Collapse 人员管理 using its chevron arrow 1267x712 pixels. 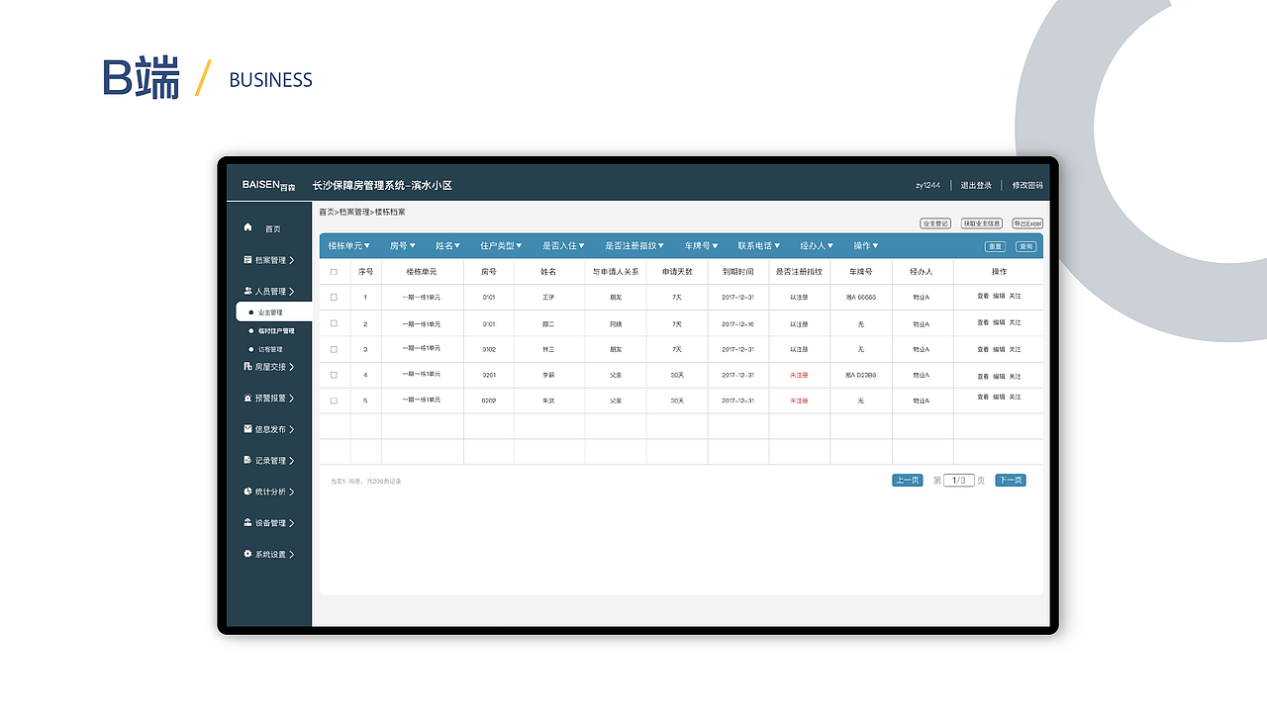[x=292, y=292]
